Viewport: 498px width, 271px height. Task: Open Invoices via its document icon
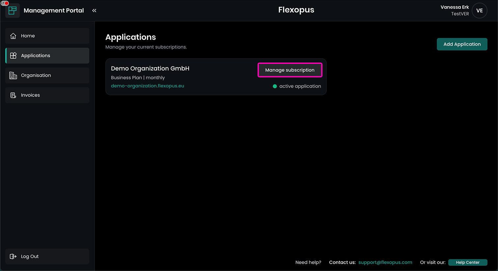(13, 95)
